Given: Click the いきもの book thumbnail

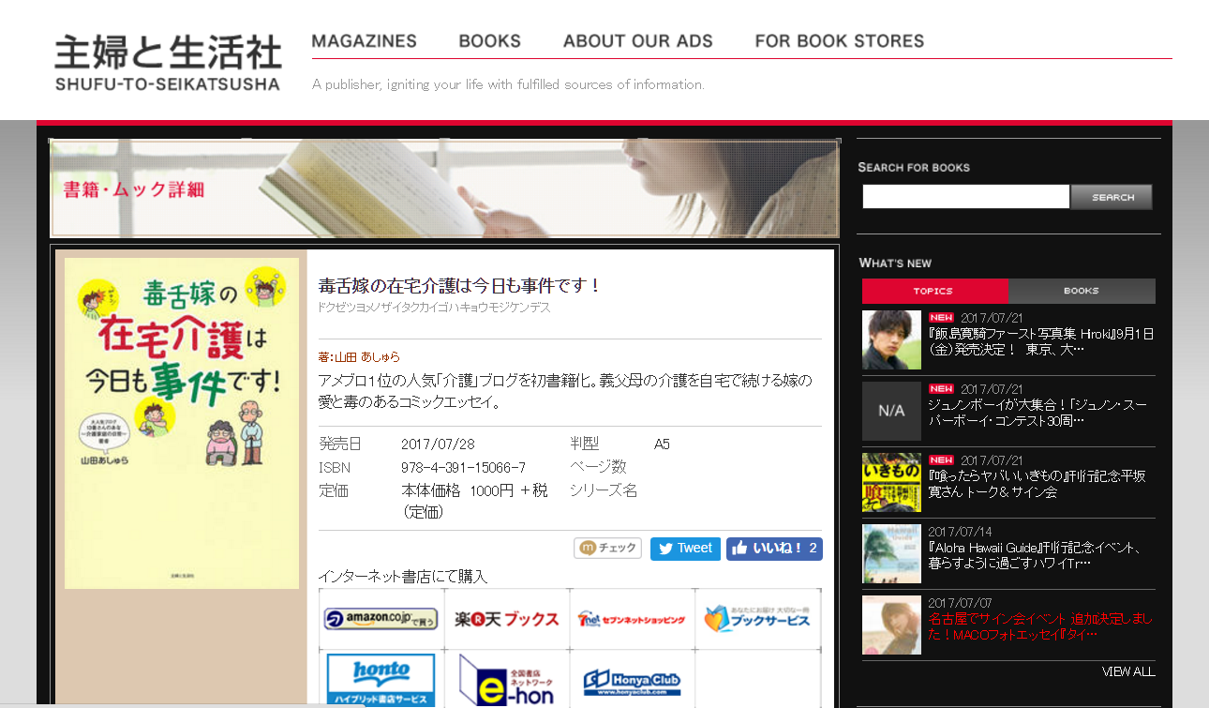Looking at the screenshot, I should [891, 482].
